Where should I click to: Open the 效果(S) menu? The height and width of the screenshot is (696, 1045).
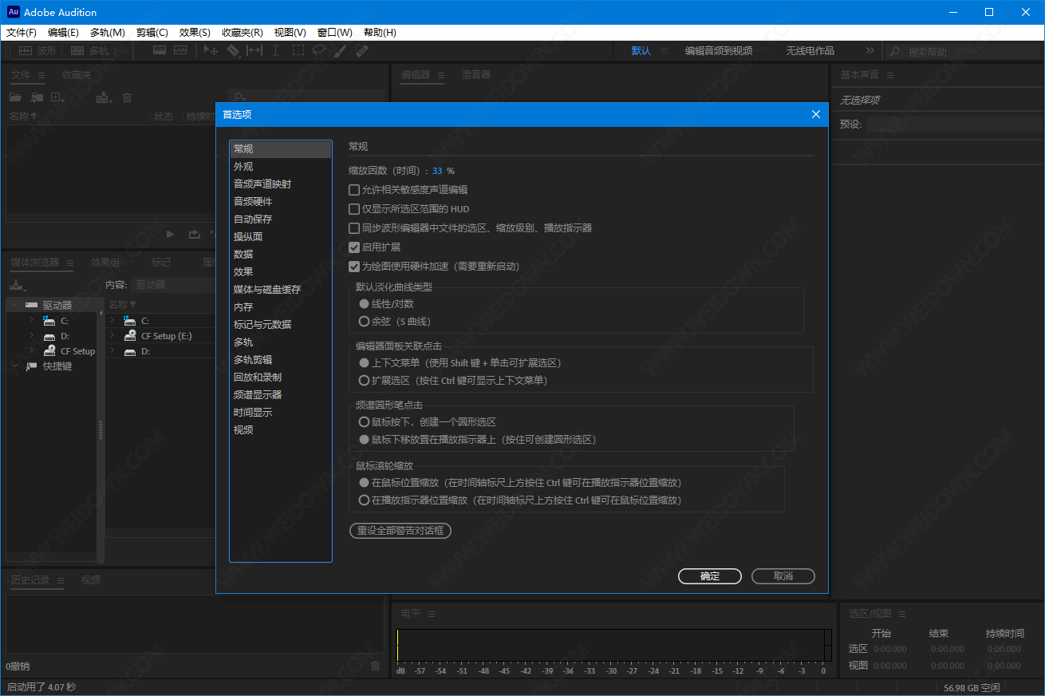pyautogui.click(x=195, y=33)
